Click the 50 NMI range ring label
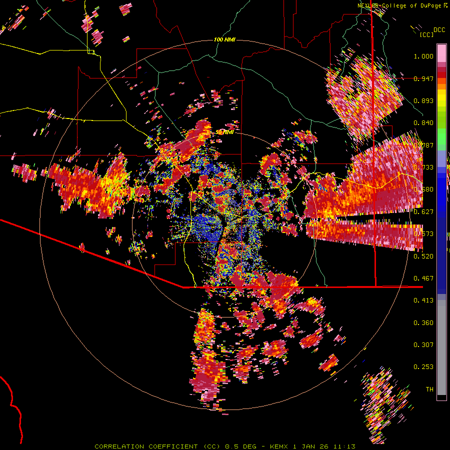This screenshot has height=450, width=450. (x=224, y=132)
